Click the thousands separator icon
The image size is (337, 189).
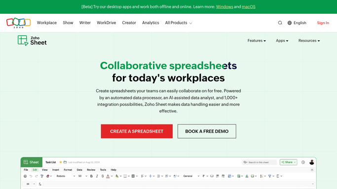pos(212,176)
